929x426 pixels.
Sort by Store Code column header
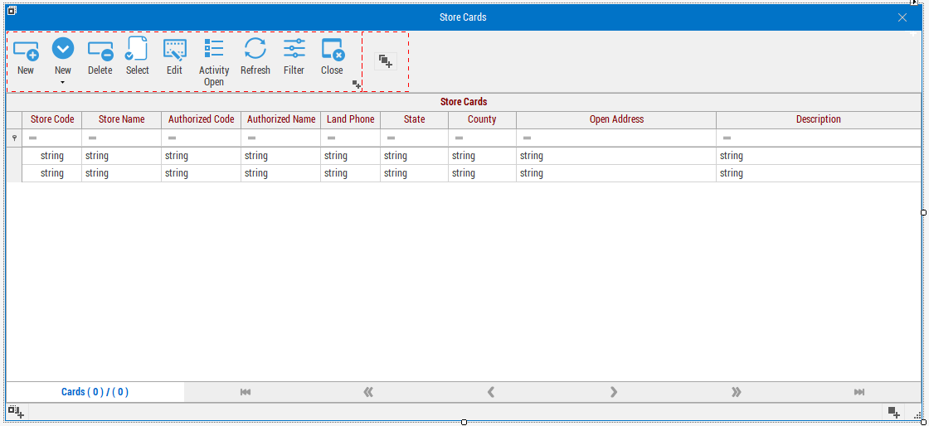pos(52,119)
